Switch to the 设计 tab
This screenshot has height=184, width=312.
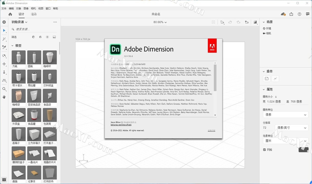pyautogui.click(x=22, y=14)
